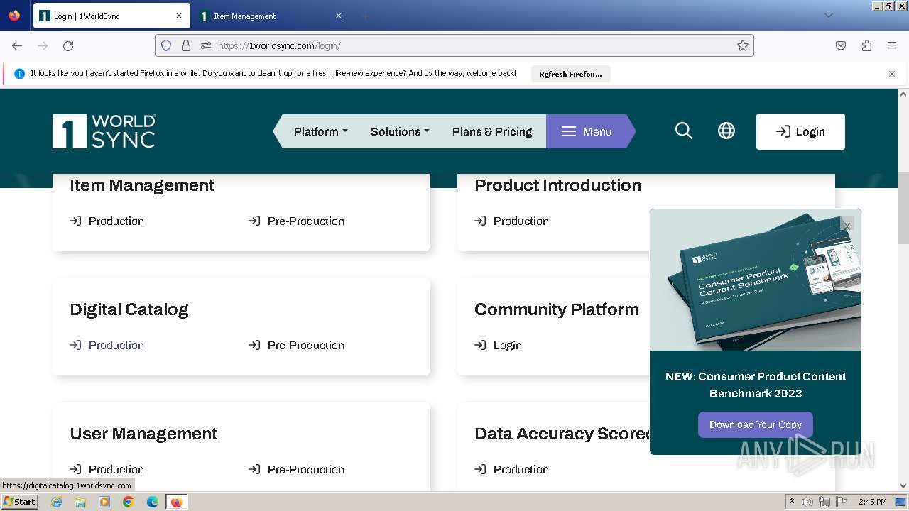Open the purple Menu button
Image resolution: width=909 pixels, height=511 pixels.
(x=587, y=131)
